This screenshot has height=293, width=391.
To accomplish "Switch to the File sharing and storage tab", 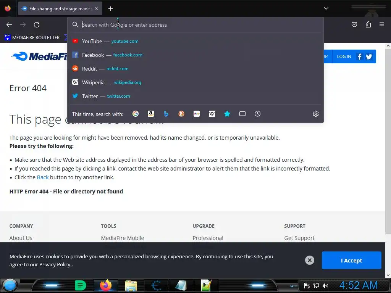I will (60, 9).
